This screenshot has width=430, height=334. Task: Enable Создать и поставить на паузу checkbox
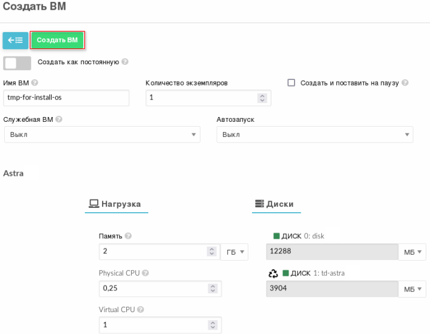coord(291,83)
